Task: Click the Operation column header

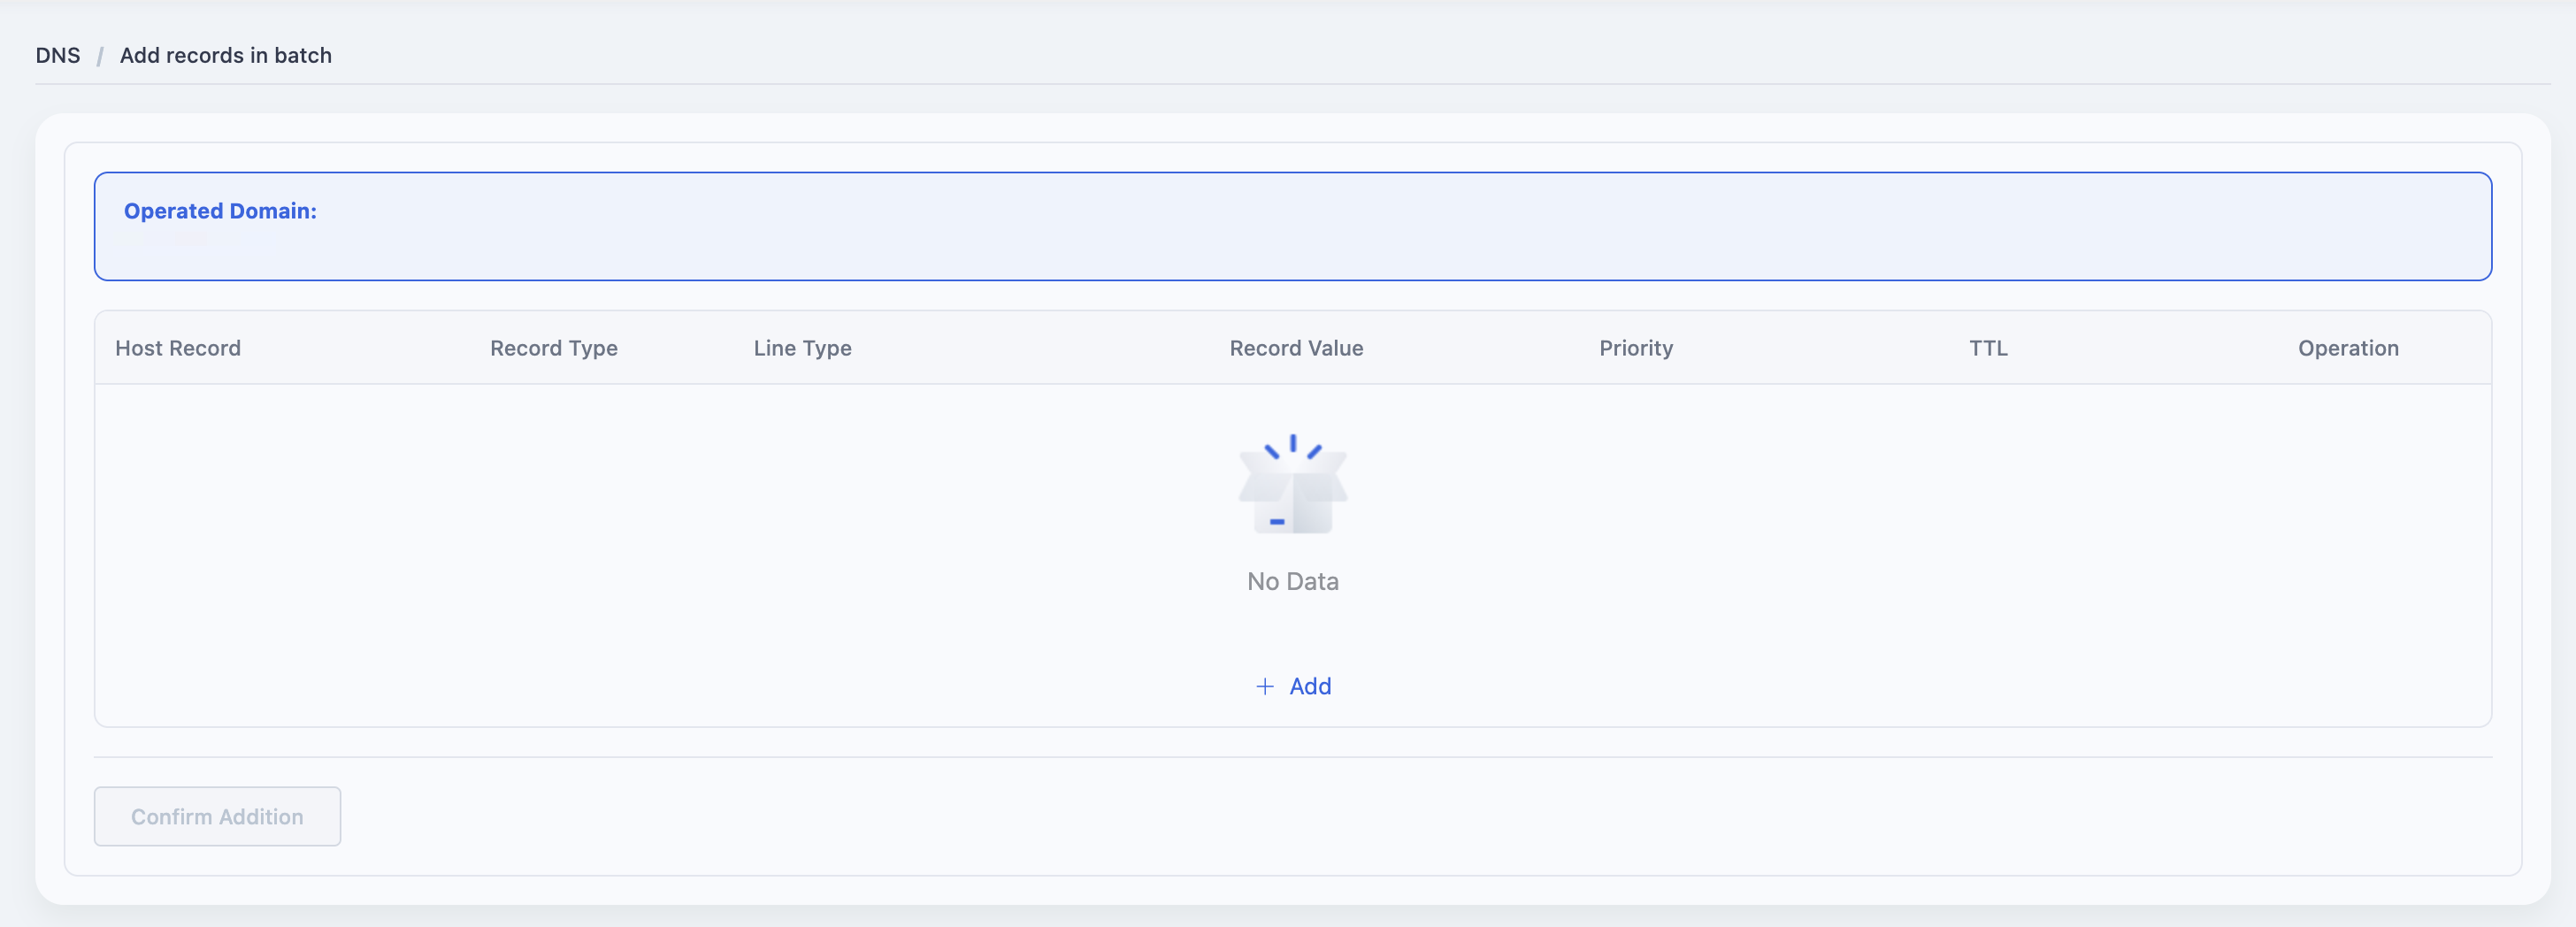Action: [2348, 348]
